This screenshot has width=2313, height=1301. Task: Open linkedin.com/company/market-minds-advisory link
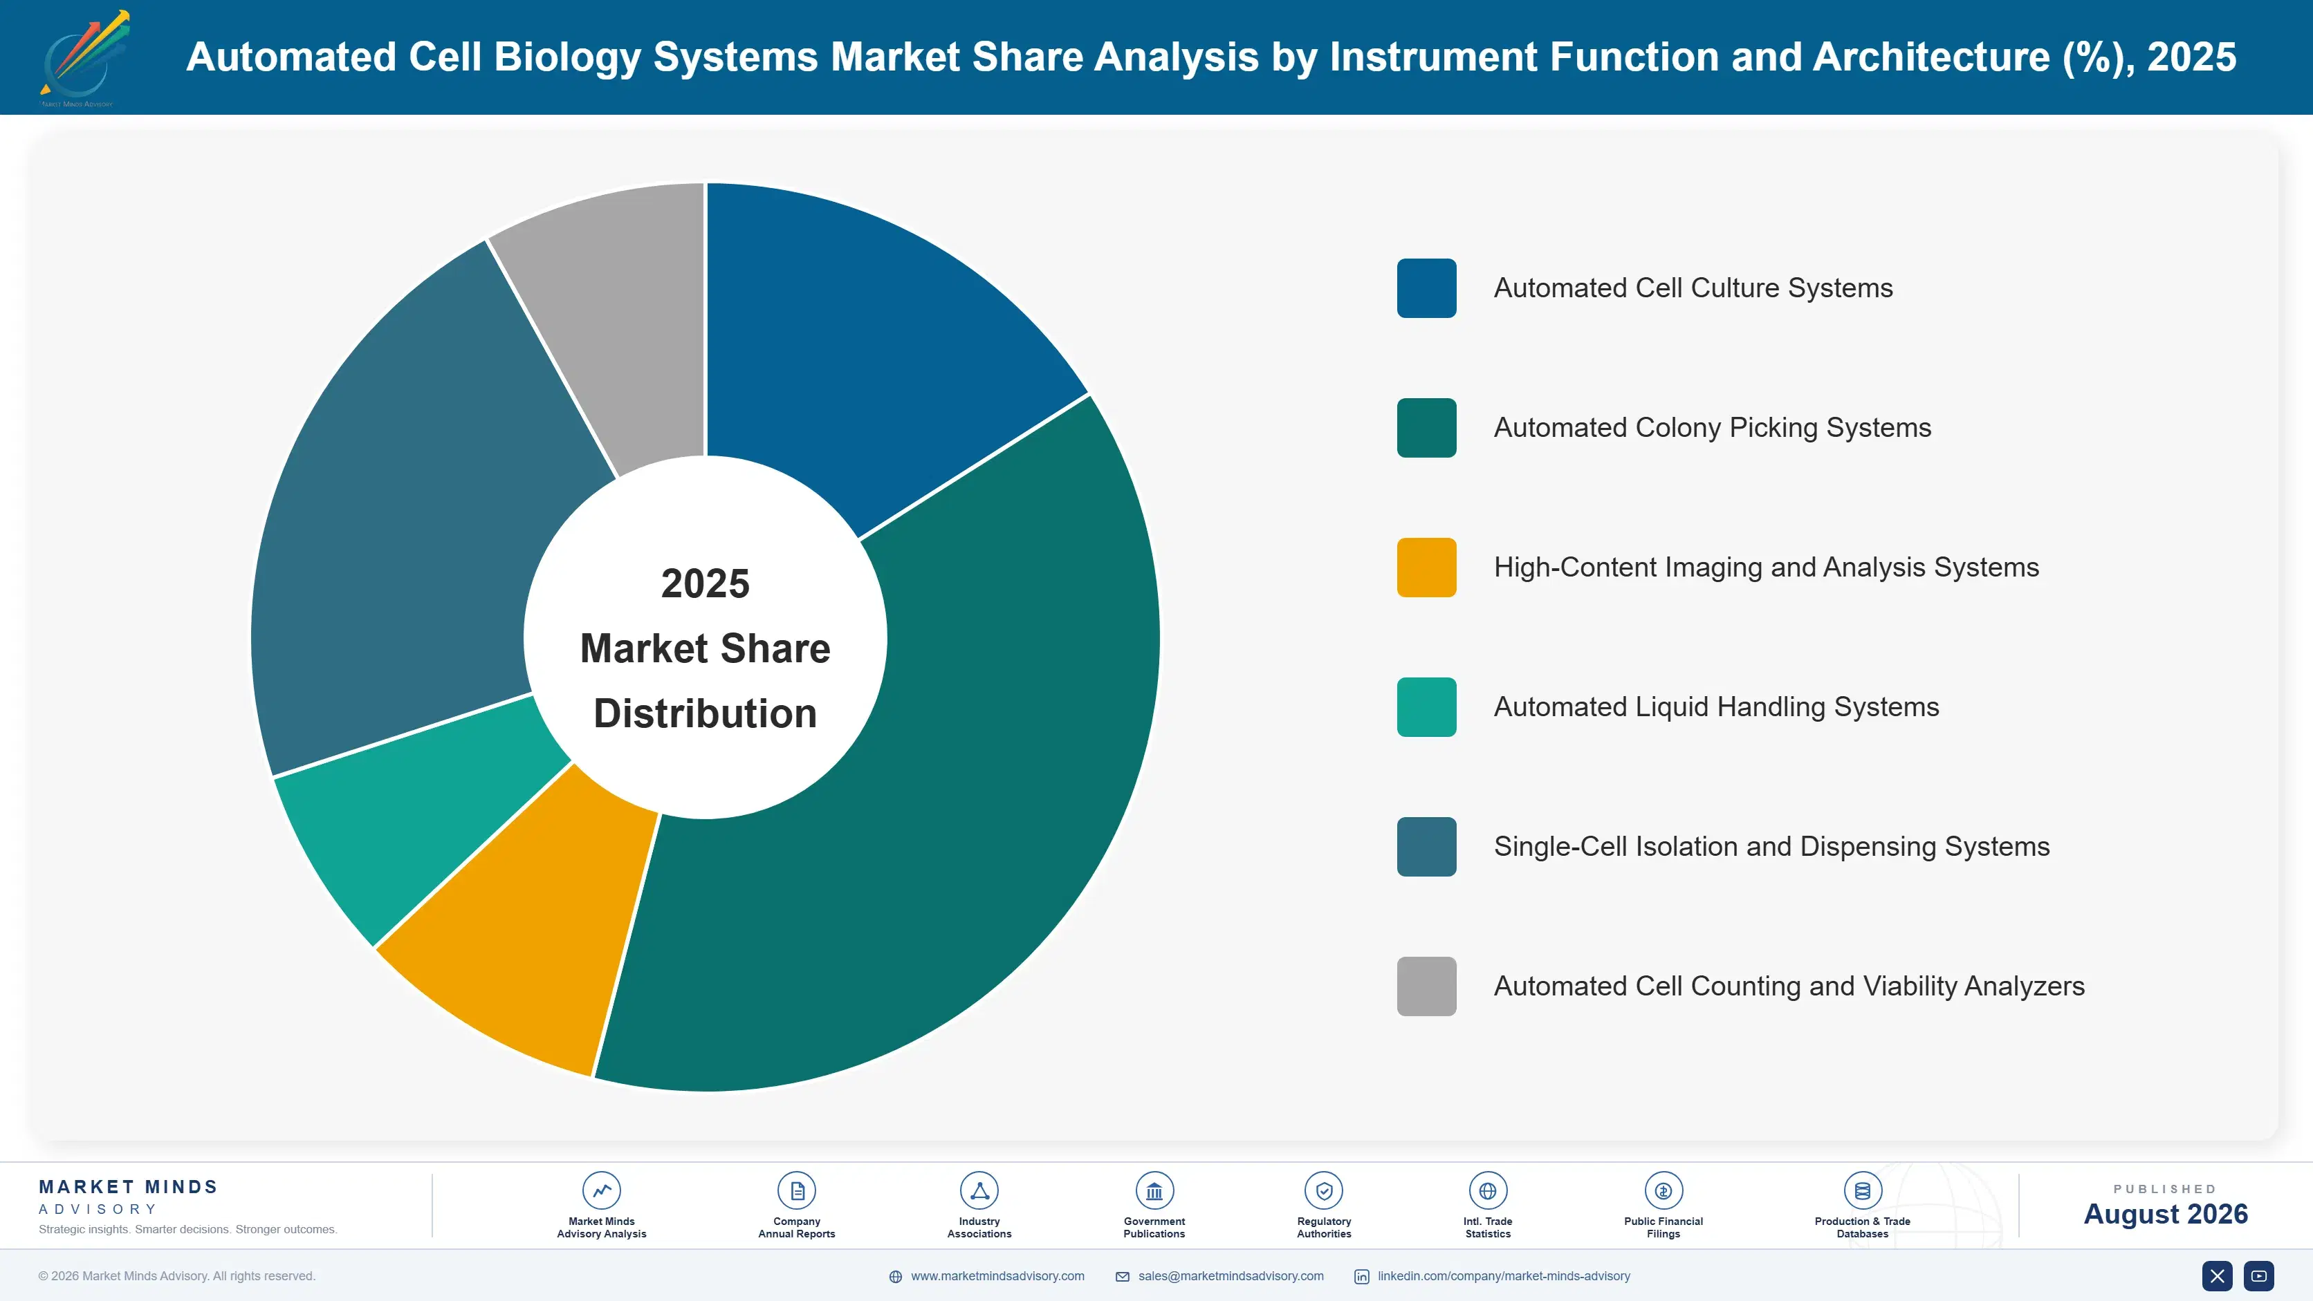coord(1504,1276)
